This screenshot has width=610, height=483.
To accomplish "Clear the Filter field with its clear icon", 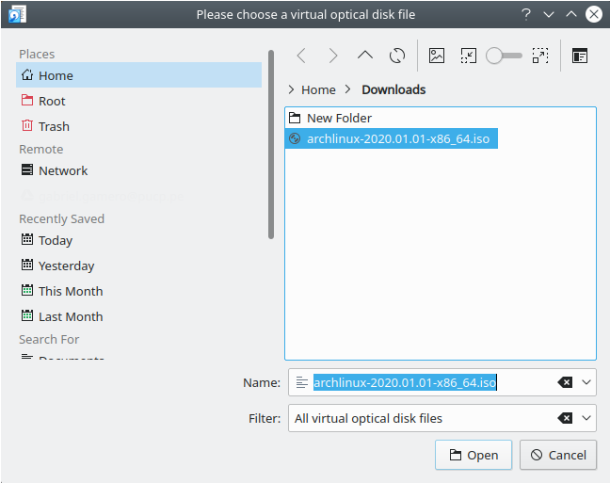I will pyautogui.click(x=565, y=418).
